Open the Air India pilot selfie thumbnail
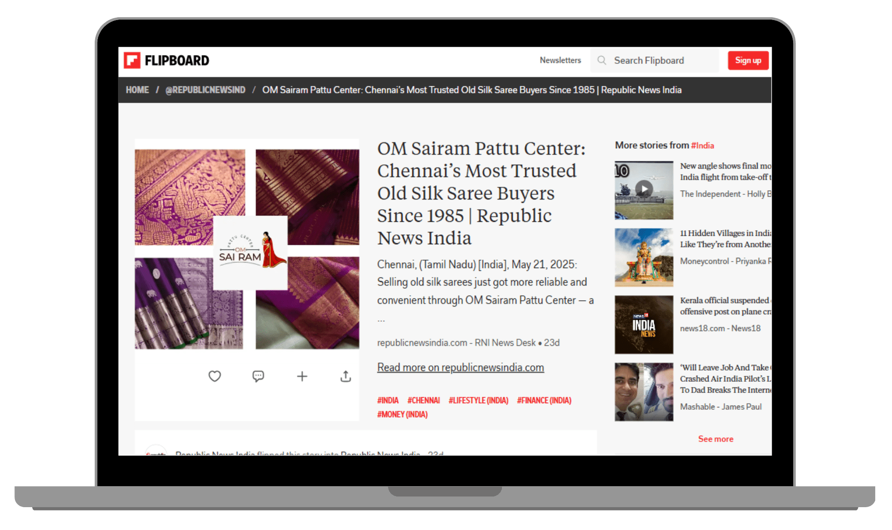892x530 pixels. [644, 392]
